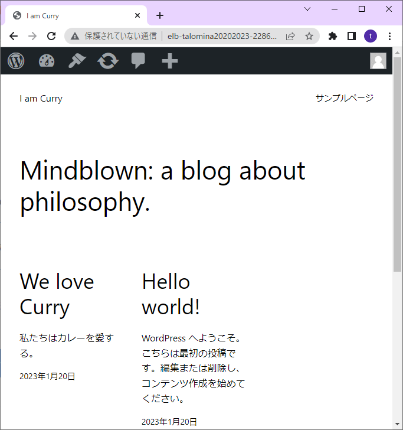Screen dimensions: 403x430
Task: Click the 'Mindblown: a blog about philosophy.' heading
Action: 163,187
